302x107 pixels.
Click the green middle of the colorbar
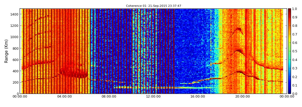(x=290, y=51)
